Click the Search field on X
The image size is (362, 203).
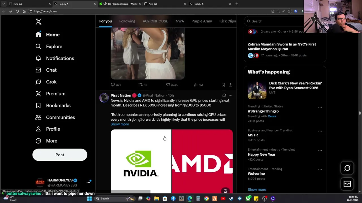(x=274, y=21)
